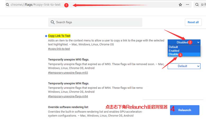The width and height of the screenshot is (206, 119).
Task: Bookmark this page with the star icon
Action: (180, 5)
